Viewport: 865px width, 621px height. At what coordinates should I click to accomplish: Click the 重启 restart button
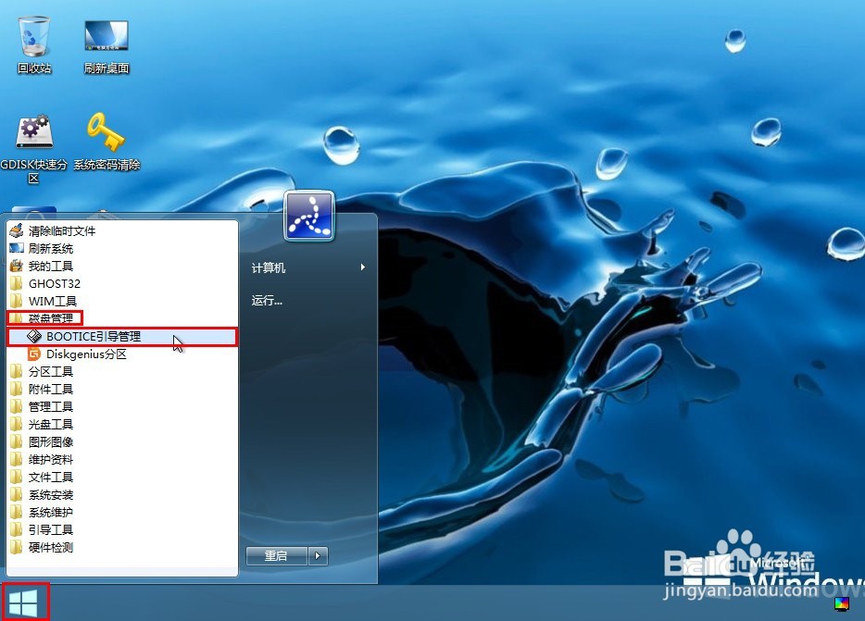click(276, 556)
